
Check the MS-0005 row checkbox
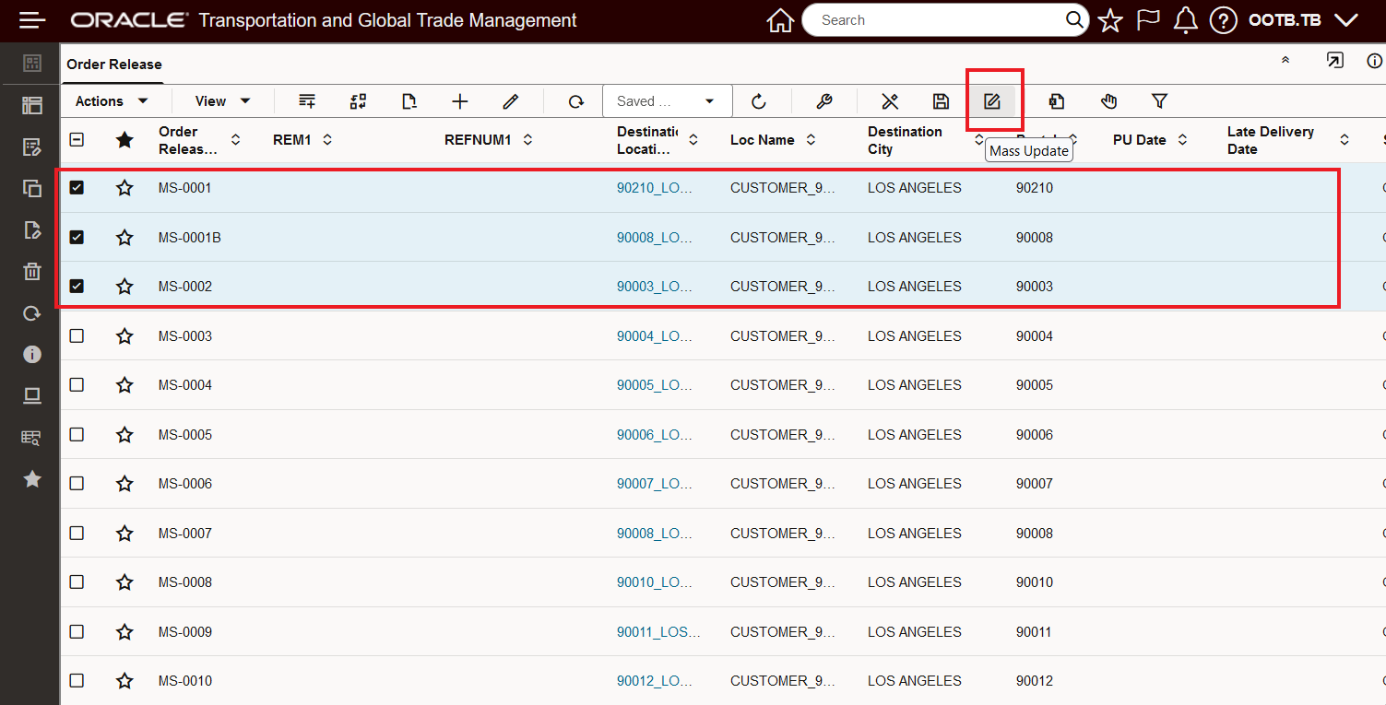click(77, 434)
